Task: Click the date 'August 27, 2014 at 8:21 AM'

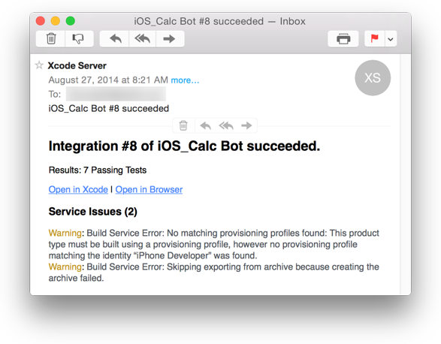Action: pyautogui.click(x=108, y=80)
